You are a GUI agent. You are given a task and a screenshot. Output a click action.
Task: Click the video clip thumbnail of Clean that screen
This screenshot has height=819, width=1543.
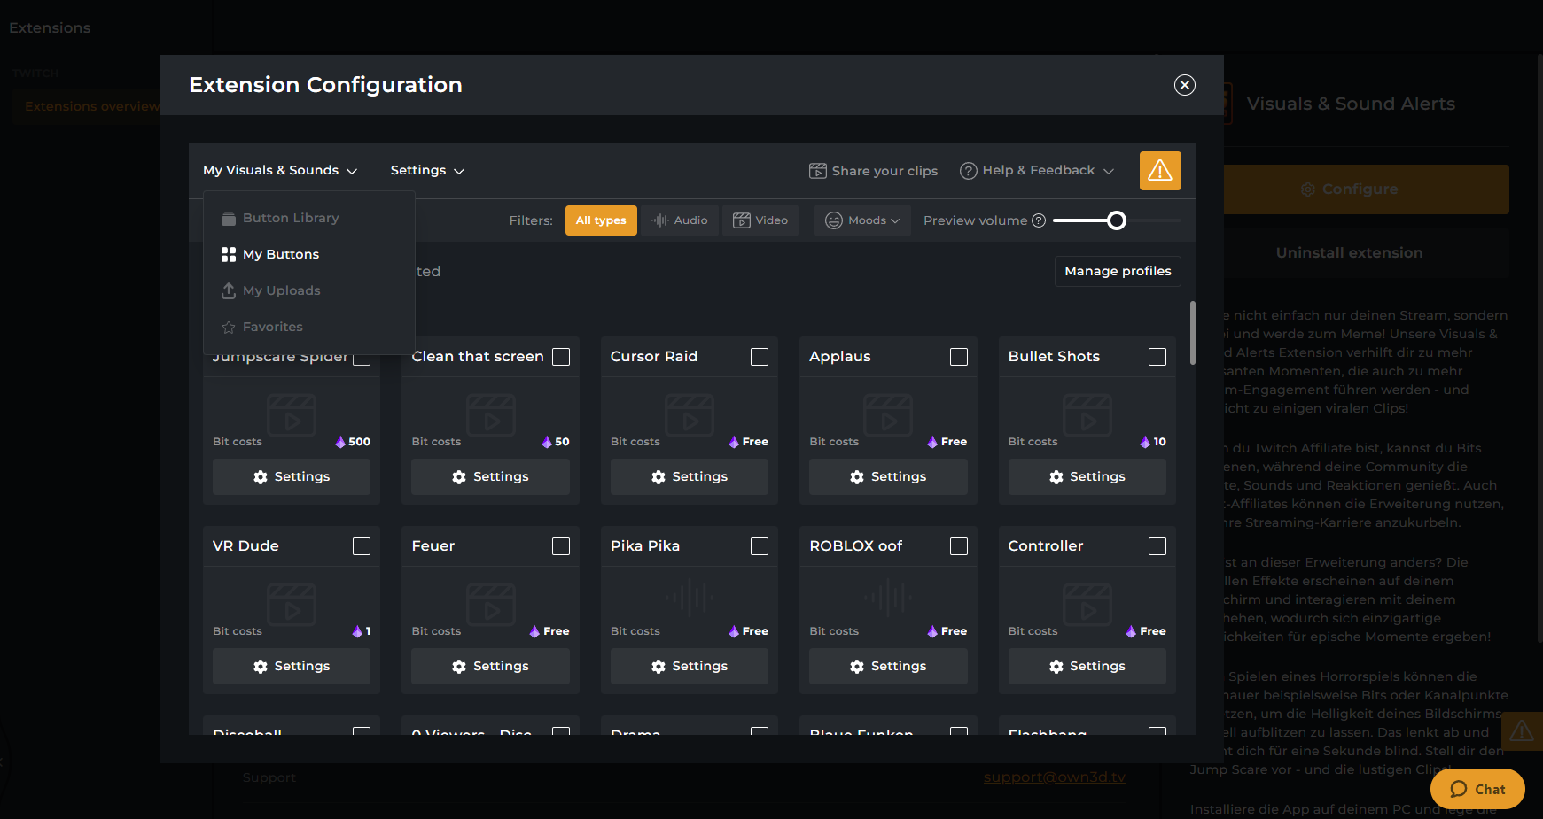click(x=491, y=415)
